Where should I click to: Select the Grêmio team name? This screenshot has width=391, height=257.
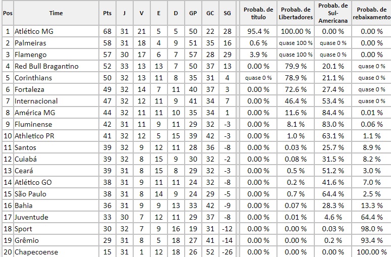pos(27,240)
